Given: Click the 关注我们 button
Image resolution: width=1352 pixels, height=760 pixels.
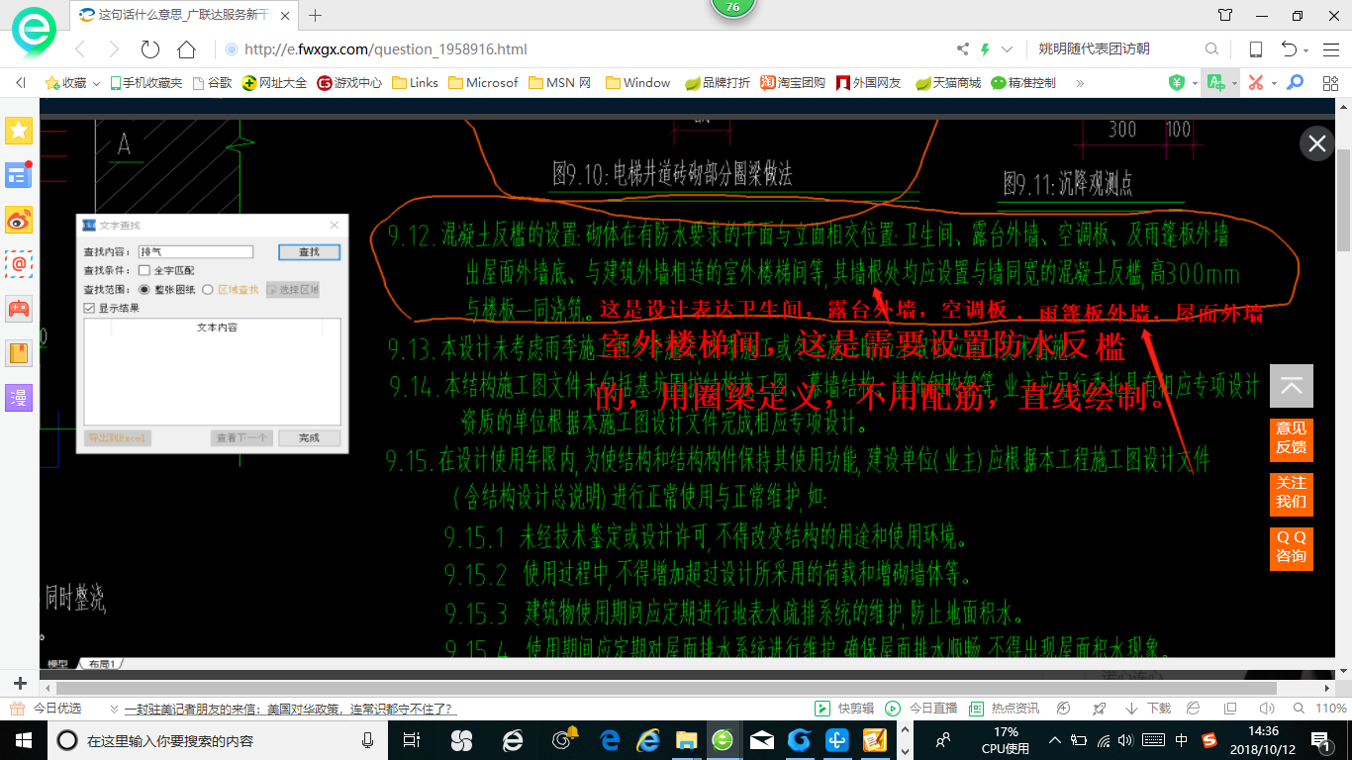Looking at the screenshot, I should tap(1292, 493).
